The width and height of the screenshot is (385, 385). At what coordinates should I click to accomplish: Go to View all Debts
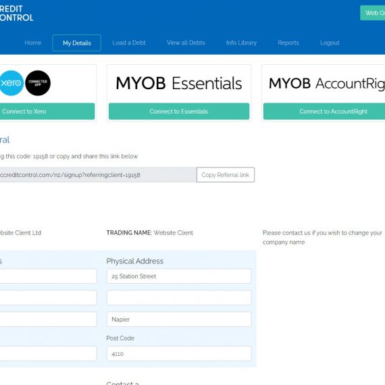click(x=186, y=43)
